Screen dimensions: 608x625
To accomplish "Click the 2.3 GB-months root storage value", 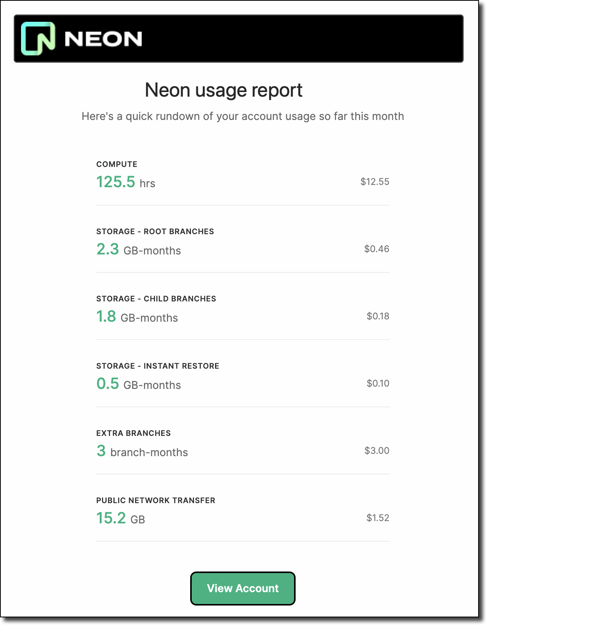I will [x=138, y=249].
